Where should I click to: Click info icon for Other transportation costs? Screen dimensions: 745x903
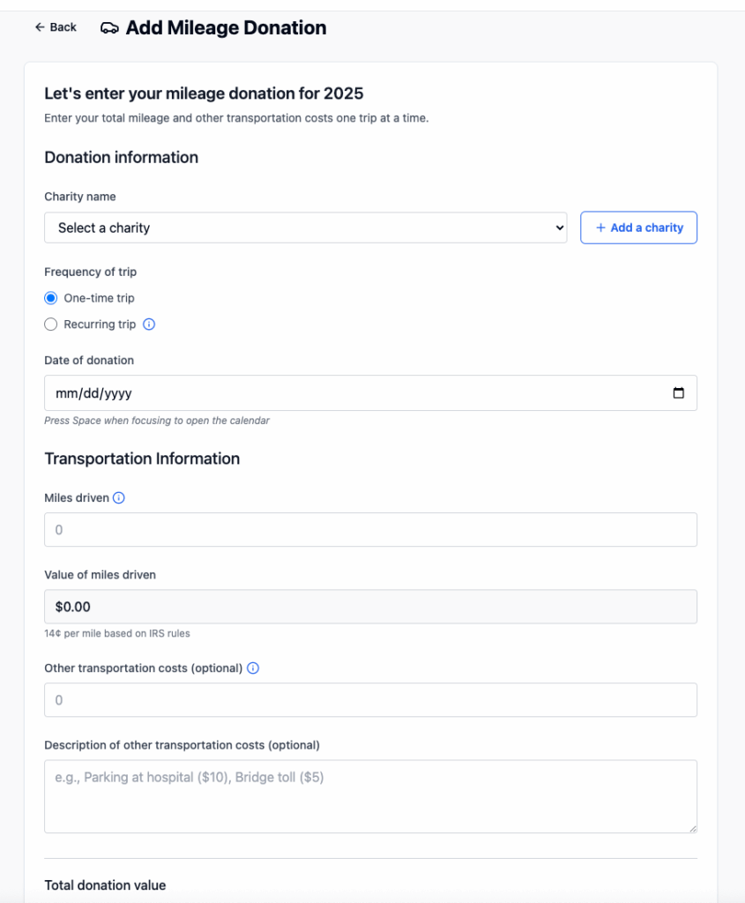tap(253, 668)
